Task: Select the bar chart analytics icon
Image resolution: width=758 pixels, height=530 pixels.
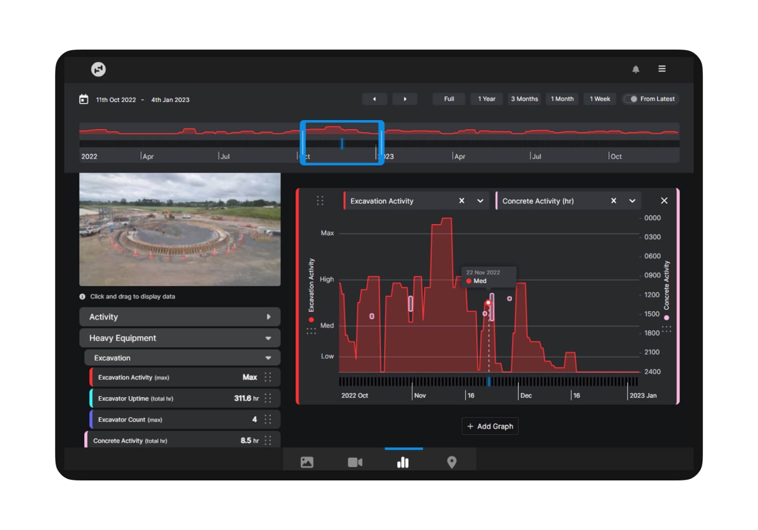Action: (403, 462)
